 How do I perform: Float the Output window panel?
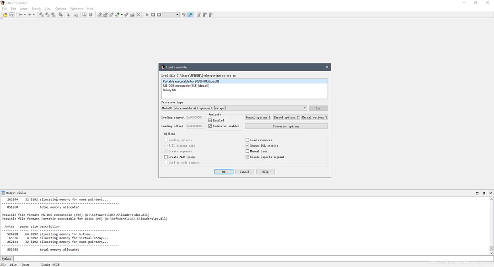pyautogui.click(x=484, y=193)
